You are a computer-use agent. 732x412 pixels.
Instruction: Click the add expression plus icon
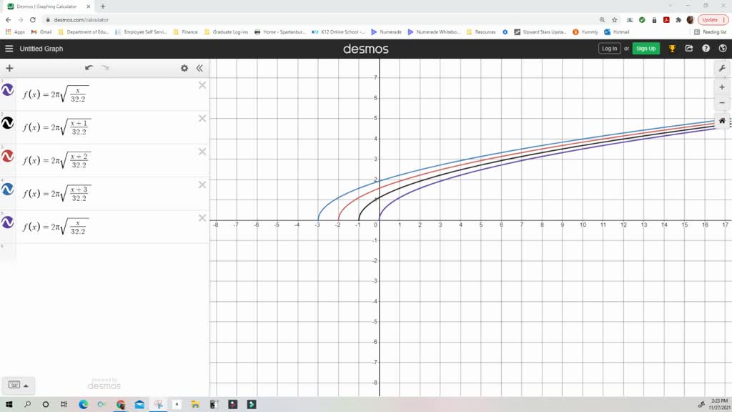[x=9, y=67]
